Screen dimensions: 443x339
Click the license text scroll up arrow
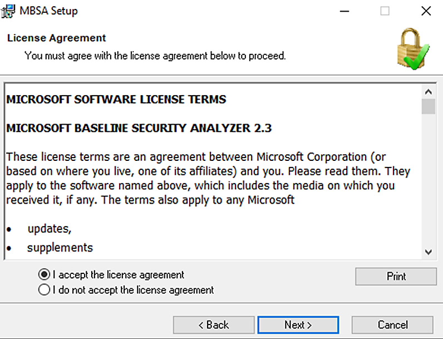429,91
